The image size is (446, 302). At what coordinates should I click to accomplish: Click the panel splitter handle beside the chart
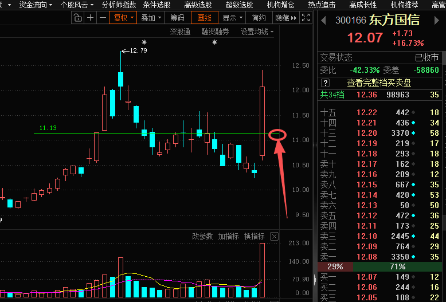tap(315, 145)
